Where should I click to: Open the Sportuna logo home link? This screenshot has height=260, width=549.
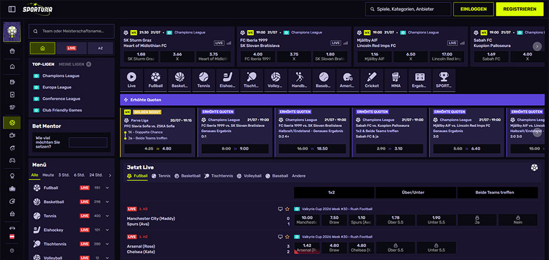[x=38, y=9]
